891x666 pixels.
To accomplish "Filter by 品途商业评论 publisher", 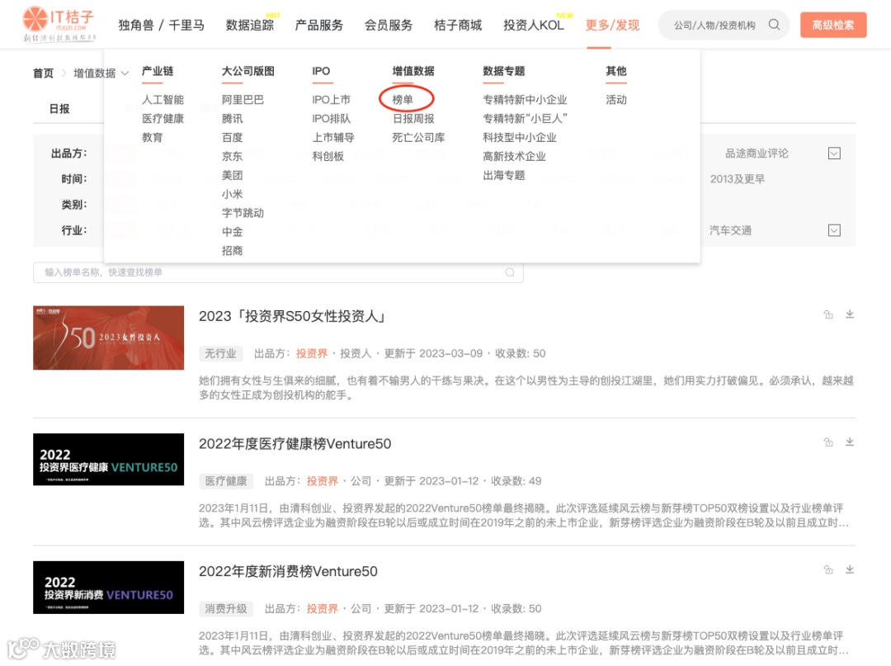I will (x=757, y=154).
